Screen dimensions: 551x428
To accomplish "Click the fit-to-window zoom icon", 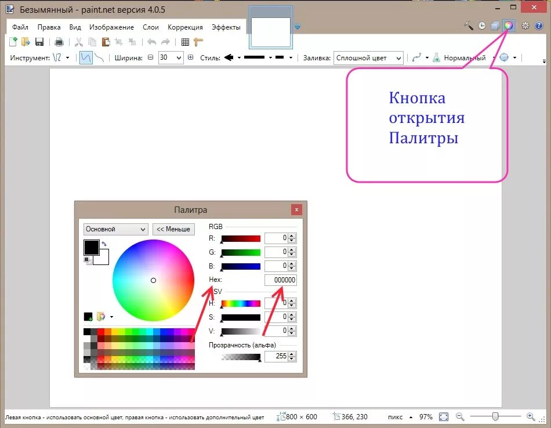I will click(444, 417).
